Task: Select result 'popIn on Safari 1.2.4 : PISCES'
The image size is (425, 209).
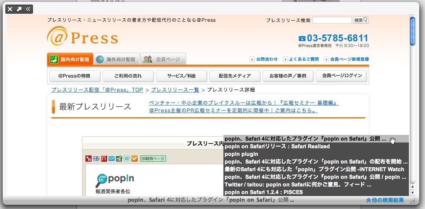Action: click(x=316, y=193)
